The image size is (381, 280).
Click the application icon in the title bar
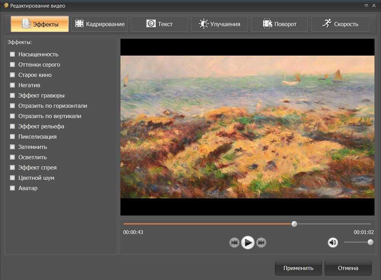coord(6,5)
